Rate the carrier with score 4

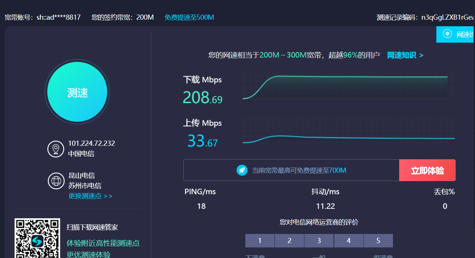[x=349, y=241]
